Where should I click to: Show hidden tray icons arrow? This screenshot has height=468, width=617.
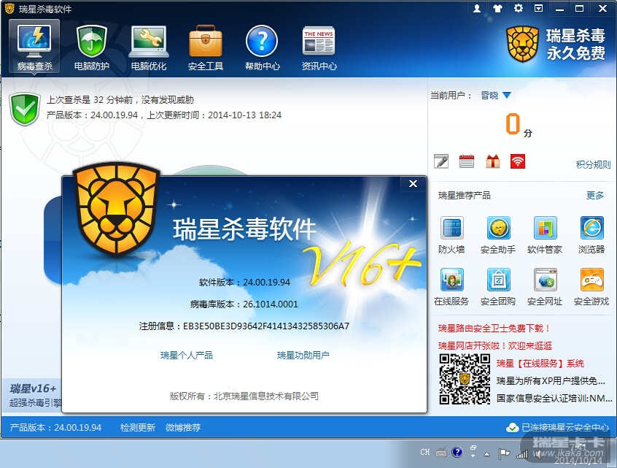[x=486, y=454]
